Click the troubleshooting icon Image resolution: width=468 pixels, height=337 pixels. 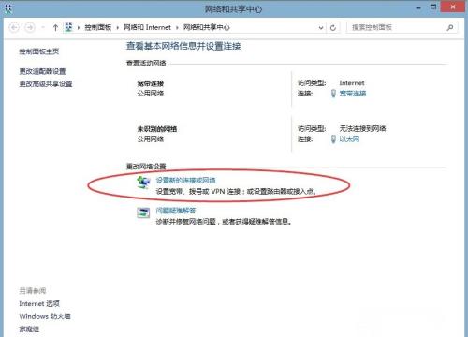[x=143, y=212]
